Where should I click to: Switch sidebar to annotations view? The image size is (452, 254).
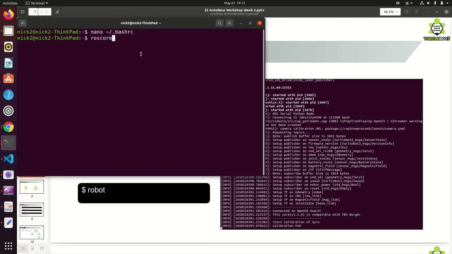click(32, 249)
